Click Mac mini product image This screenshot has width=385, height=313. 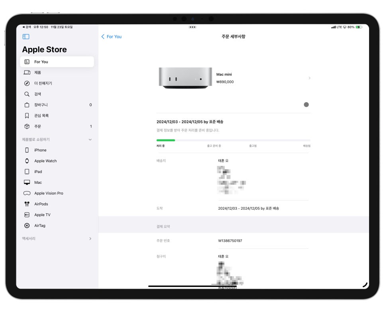coord(185,78)
